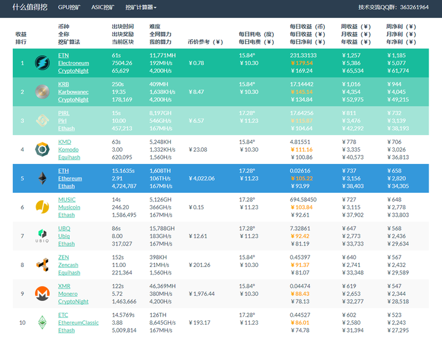Click the Ubiq logo icon

pyautogui.click(x=42, y=236)
